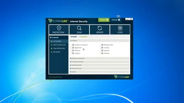Expand the Adult and Controversial section
Viewport: 184px width, 103px height.
[99, 58]
